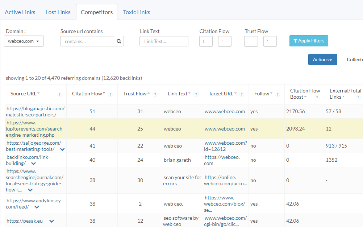Focus the Link Text filter input

click(x=164, y=41)
